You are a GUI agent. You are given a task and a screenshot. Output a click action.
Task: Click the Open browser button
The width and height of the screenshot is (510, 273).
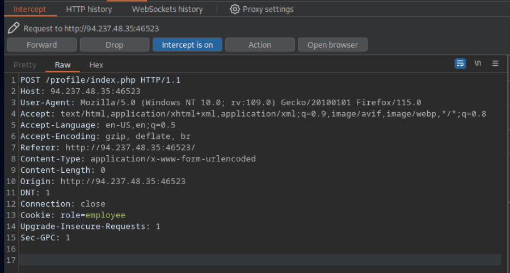(x=332, y=45)
